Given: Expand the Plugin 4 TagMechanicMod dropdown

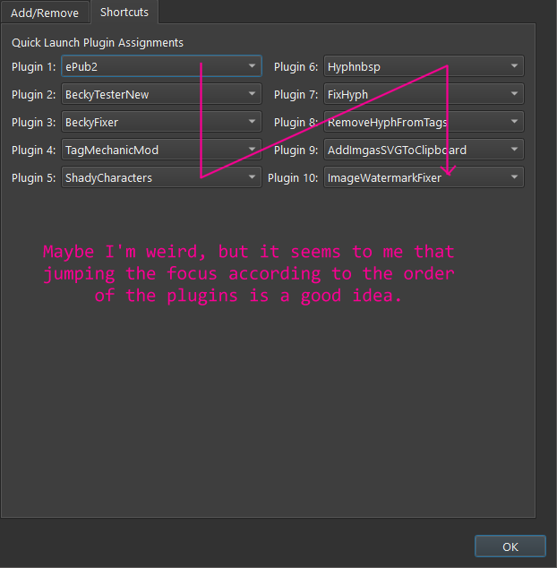Looking at the screenshot, I should point(161,150).
